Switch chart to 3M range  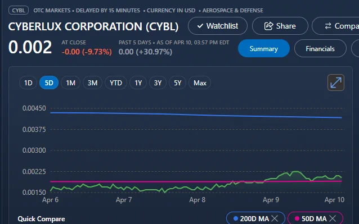point(92,83)
